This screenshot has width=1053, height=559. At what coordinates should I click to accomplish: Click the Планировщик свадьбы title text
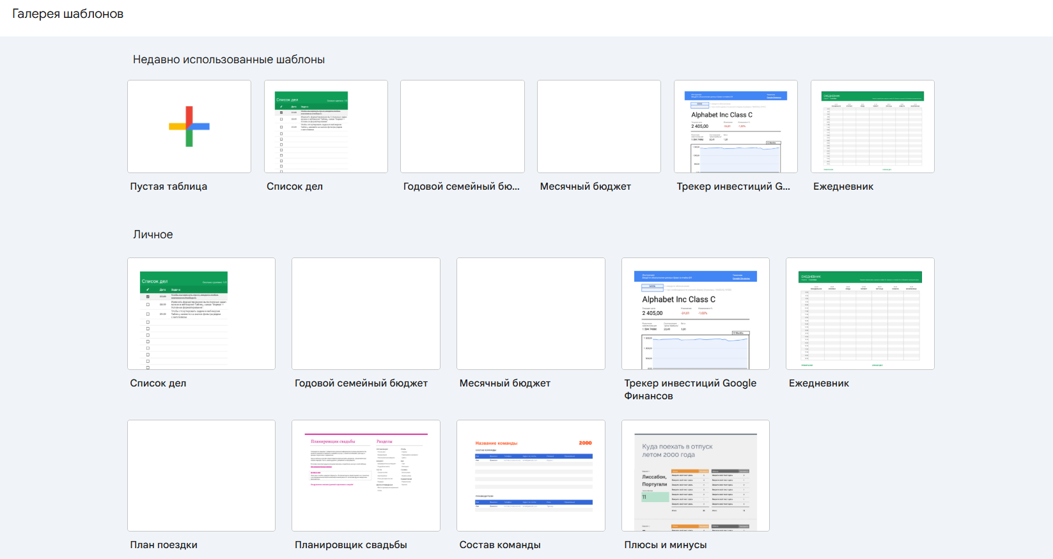351,545
